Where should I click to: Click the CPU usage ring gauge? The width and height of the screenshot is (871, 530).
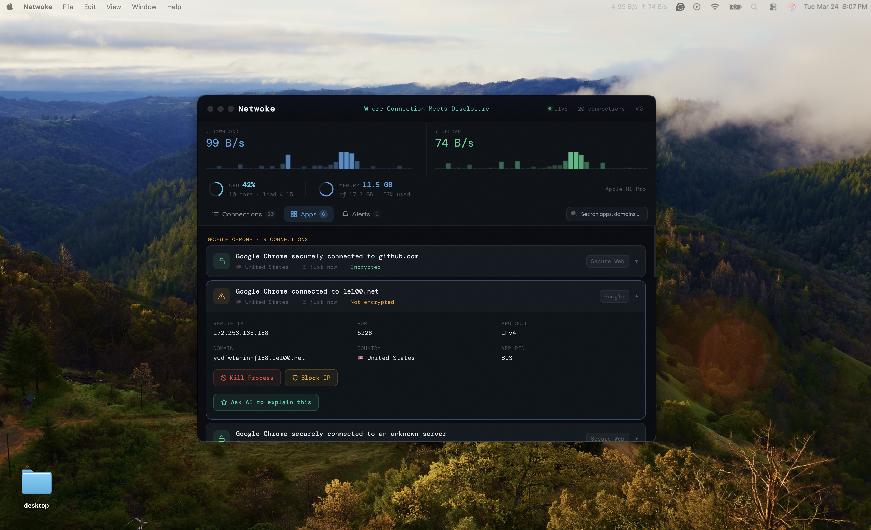click(x=216, y=189)
